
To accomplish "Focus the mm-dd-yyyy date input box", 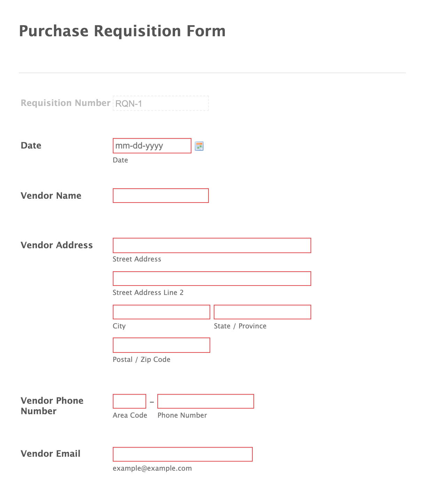I will coord(152,146).
